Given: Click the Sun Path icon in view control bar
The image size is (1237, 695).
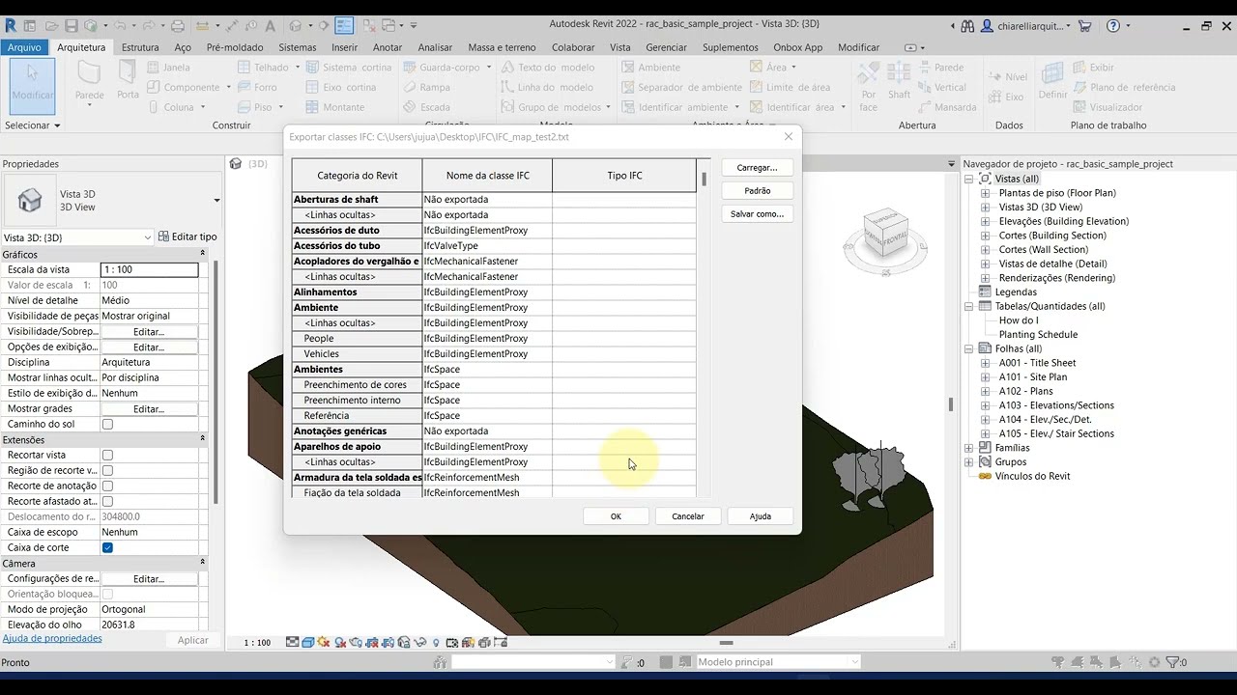Looking at the screenshot, I should 324,643.
